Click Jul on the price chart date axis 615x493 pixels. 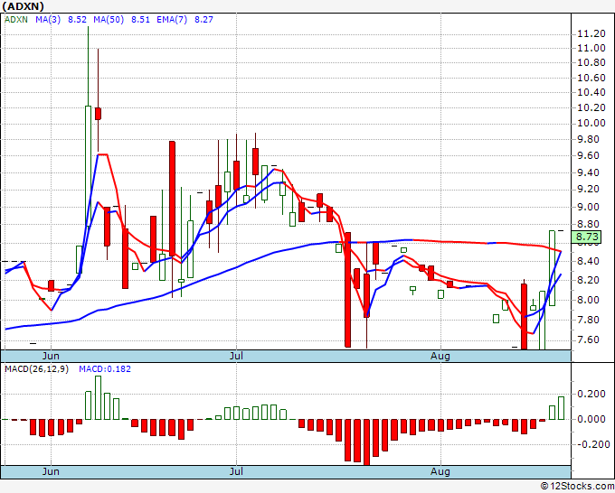(236, 356)
